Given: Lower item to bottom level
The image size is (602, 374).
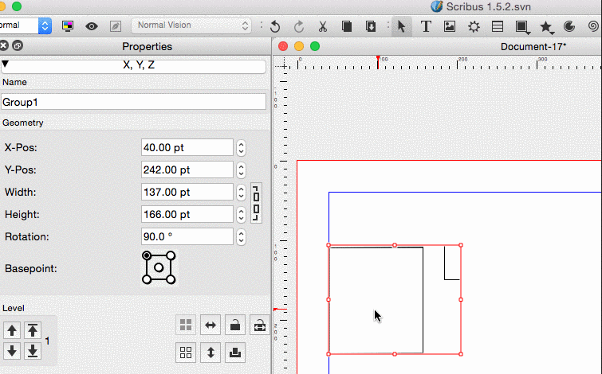Looking at the screenshot, I should (x=33, y=351).
